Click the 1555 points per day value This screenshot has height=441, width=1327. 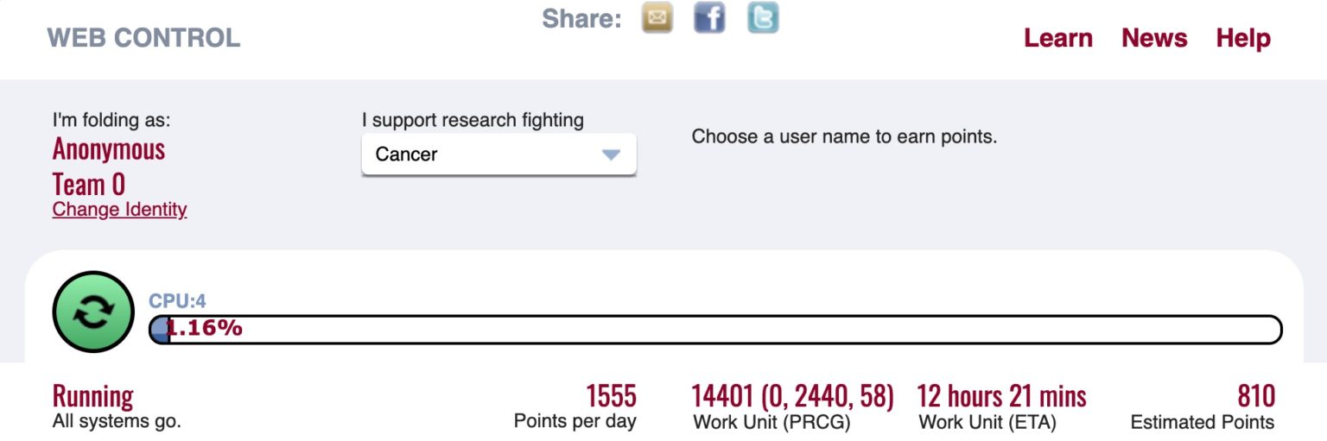(x=611, y=396)
